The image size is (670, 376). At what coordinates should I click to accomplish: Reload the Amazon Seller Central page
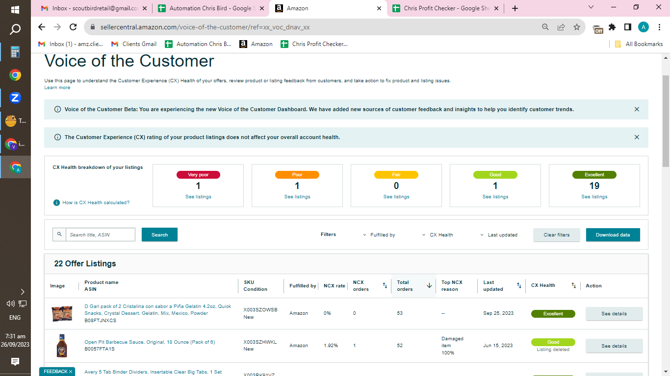(73, 27)
